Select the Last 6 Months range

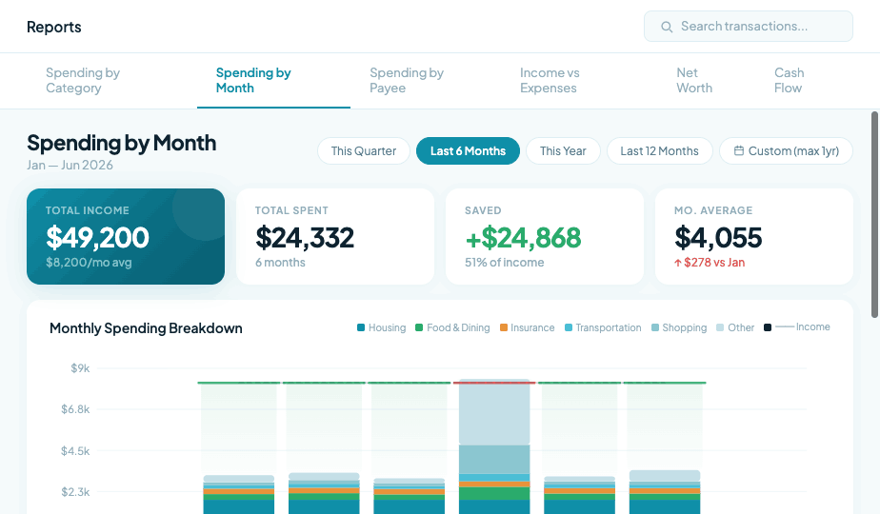click(x=468, y=151)
